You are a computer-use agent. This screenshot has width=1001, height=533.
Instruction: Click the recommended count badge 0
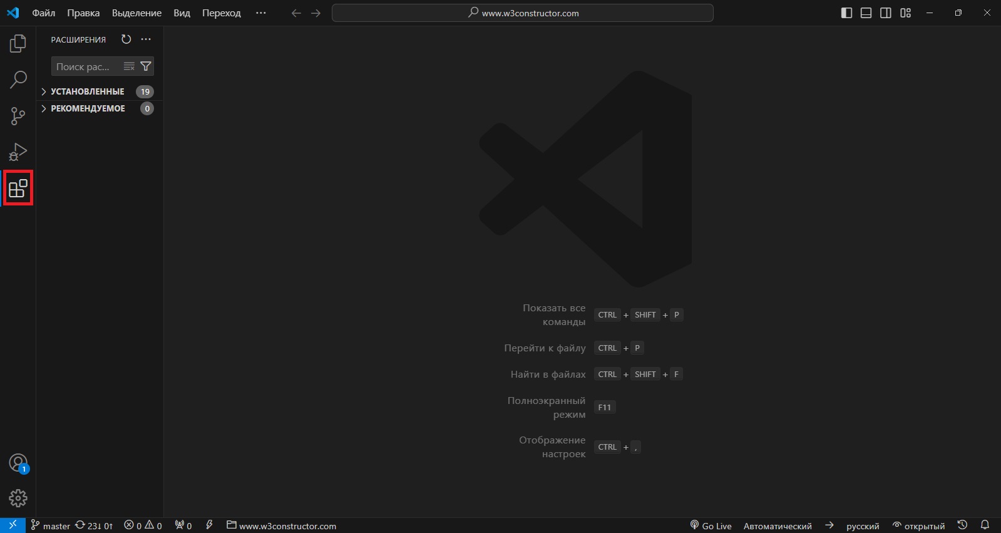click(x=147, y=108)
